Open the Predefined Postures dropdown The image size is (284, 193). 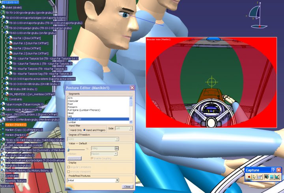coord(117,180)
